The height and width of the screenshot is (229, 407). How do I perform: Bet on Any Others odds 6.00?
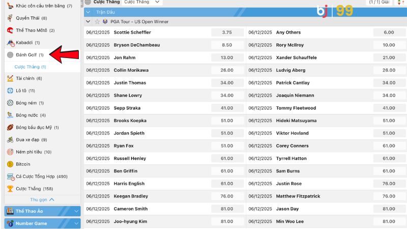click(x=389, y=33)
